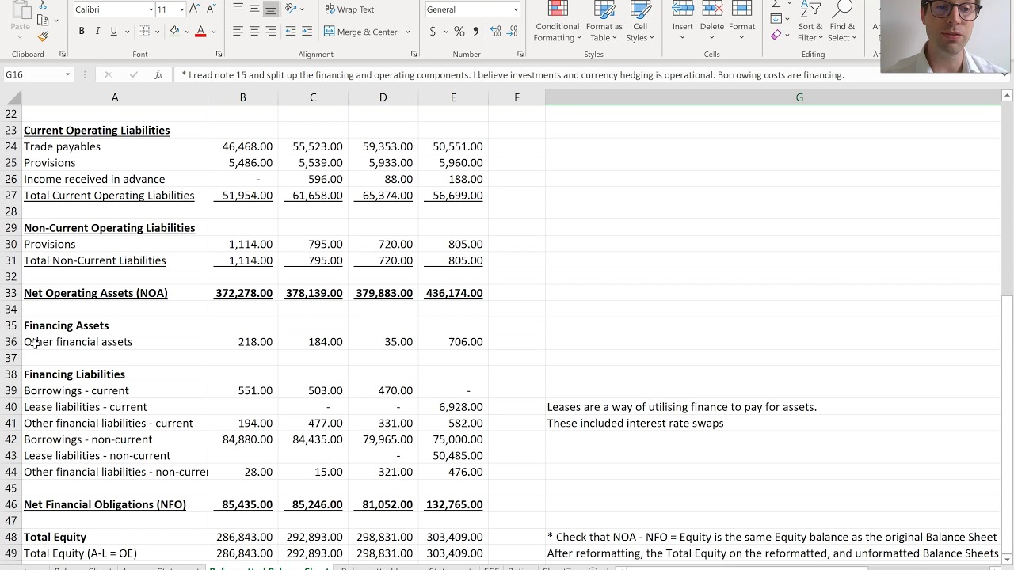Screen dimensions: 1014x570
Task: Open Sort & Filter menu
Action: 810,22
